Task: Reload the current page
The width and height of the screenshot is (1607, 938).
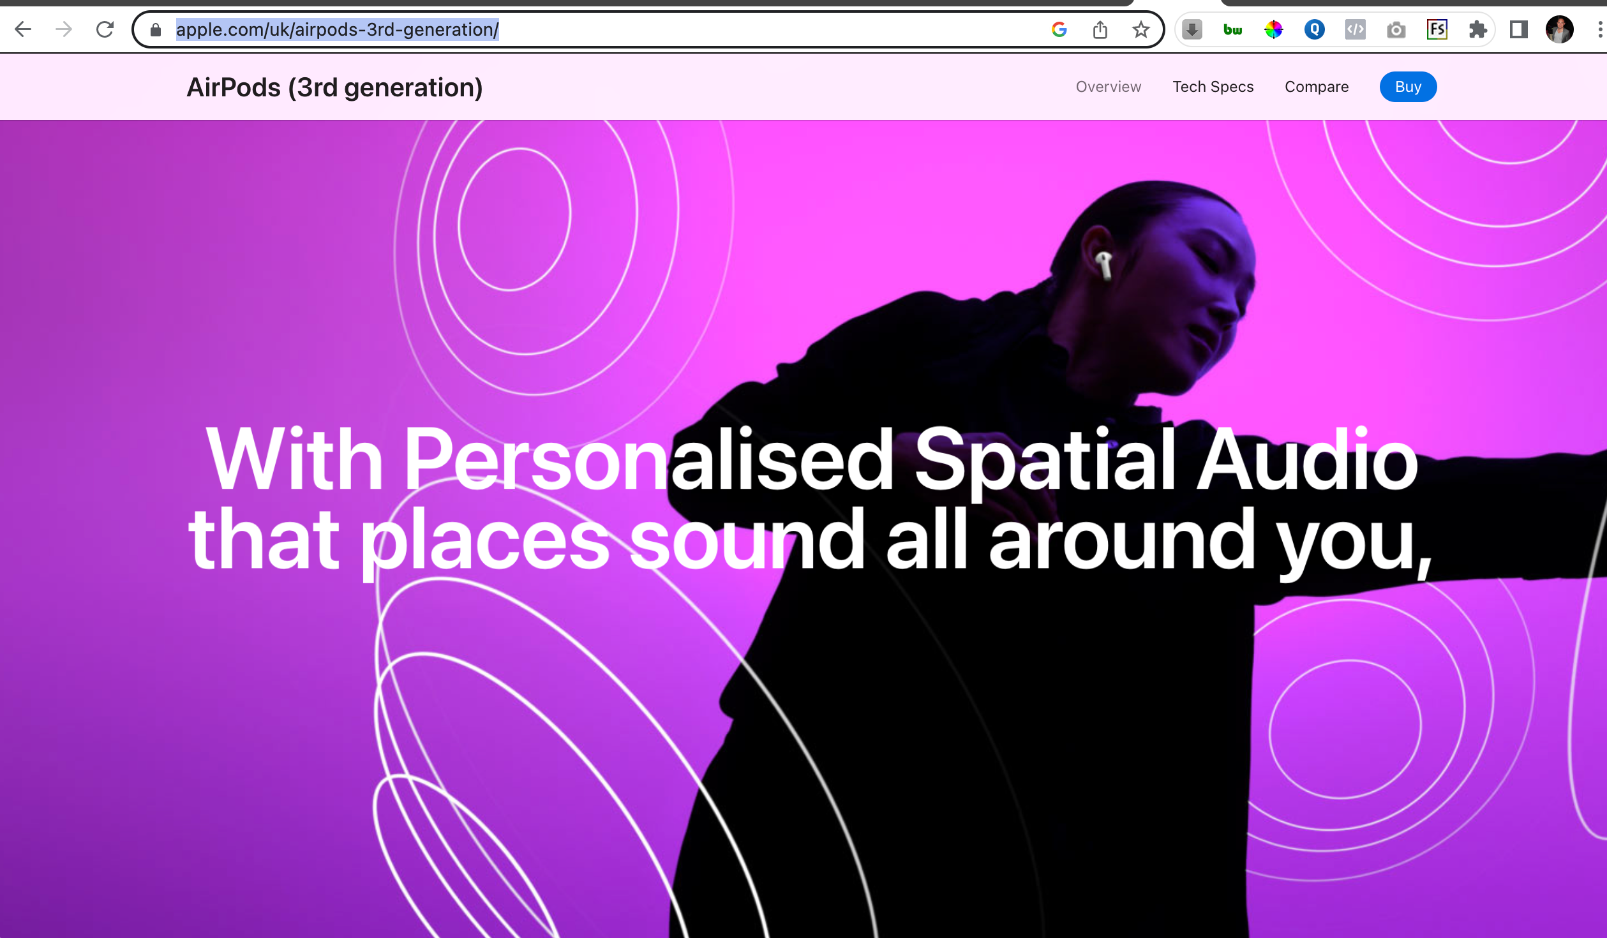Action: [x=105, y=29]
